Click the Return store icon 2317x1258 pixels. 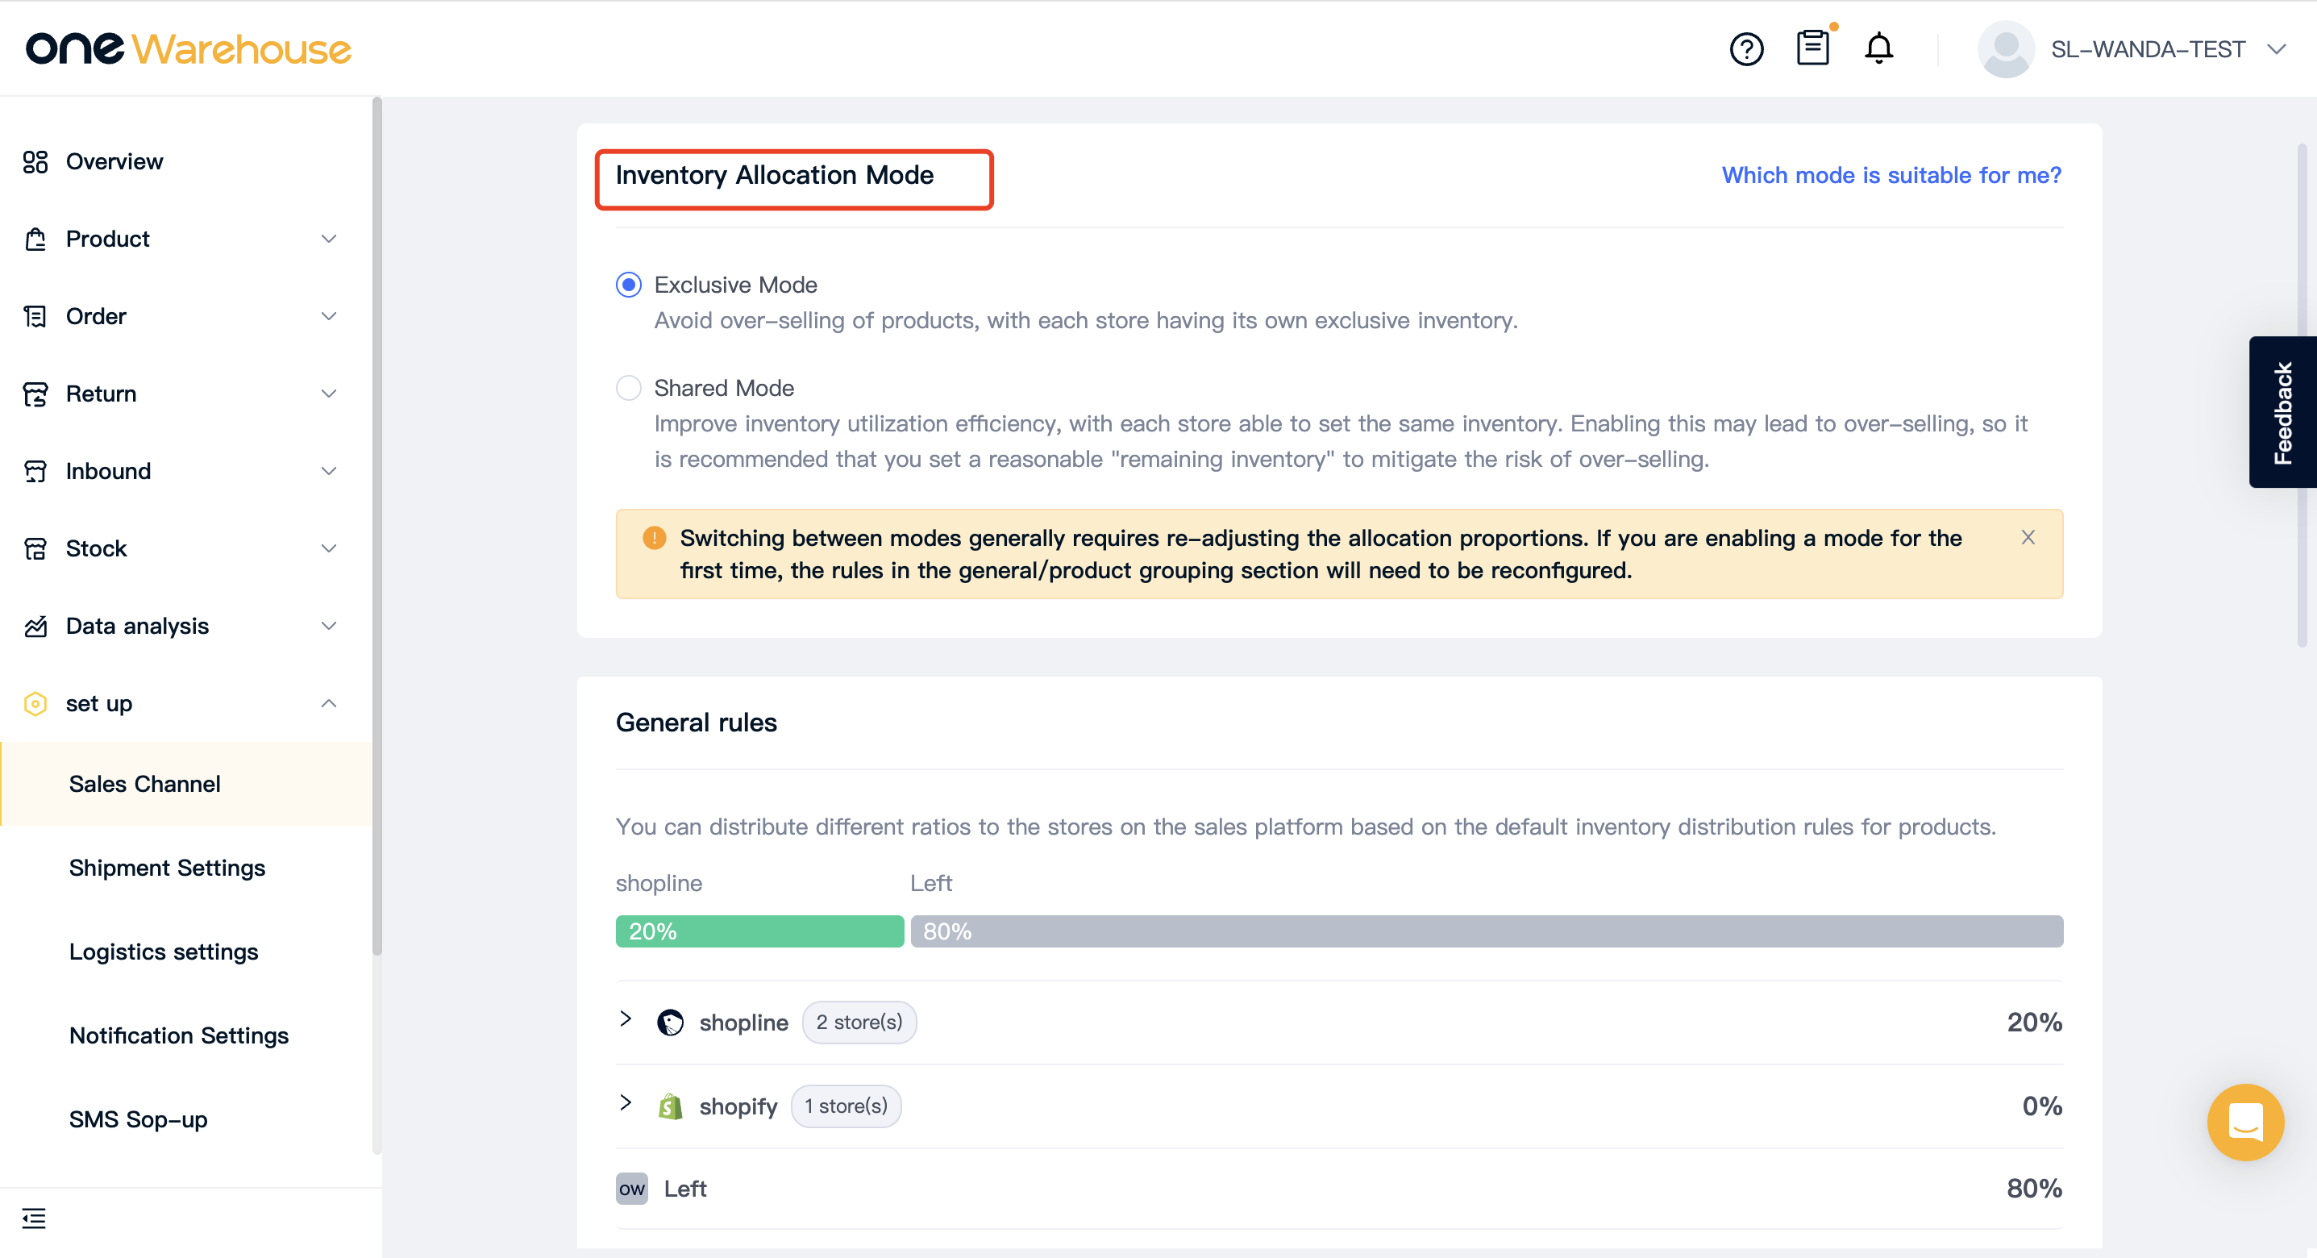[x=35, y=394]
